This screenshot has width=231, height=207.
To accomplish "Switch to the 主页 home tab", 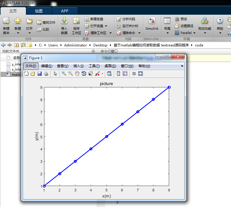I will click(x=13, y=11).
